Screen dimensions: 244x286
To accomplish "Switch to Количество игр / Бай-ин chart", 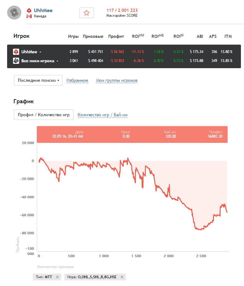I will (x=102, y=115).
